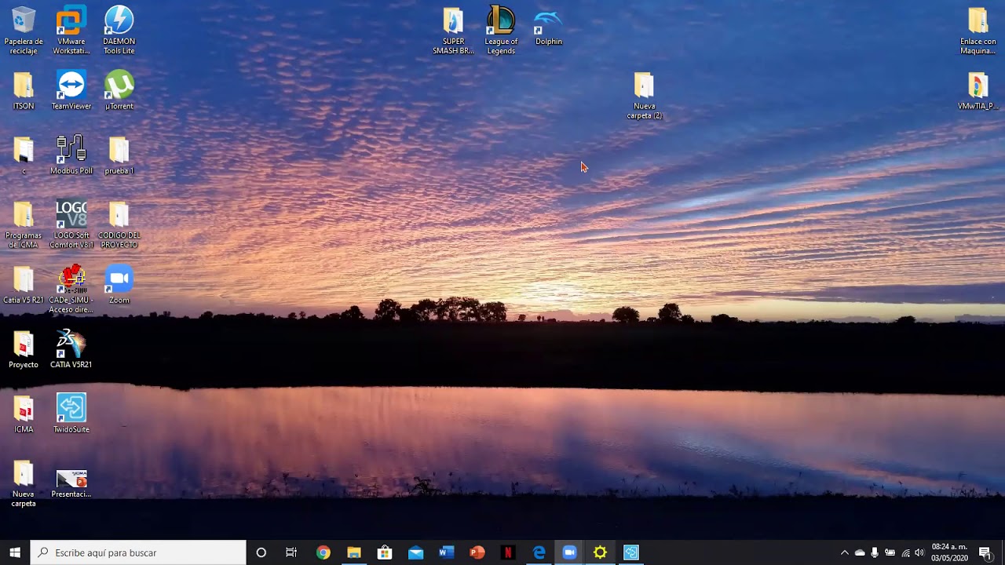The image size is (1005, 565).
Task: Show hidden system tray icons
Action: click(845, 552)
